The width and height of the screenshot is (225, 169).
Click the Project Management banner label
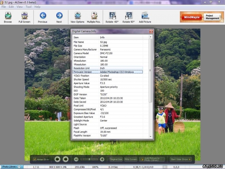point(212,17)
